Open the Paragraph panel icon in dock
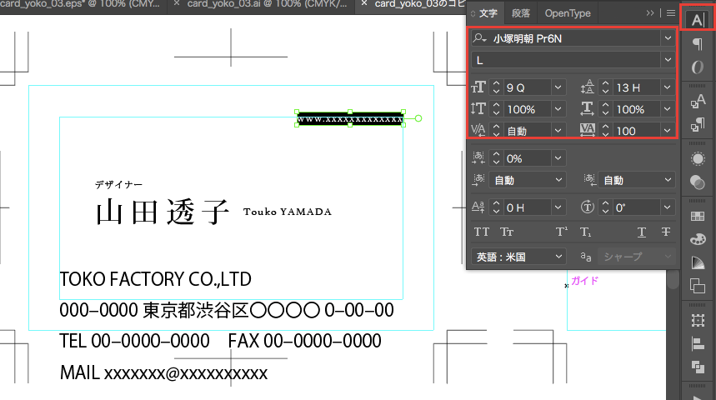Viewport: 716px width, 400px height. click(697, 43)
